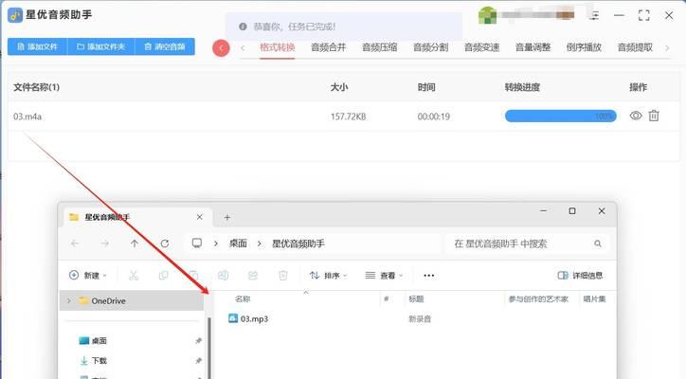The height and width of the screenshot is (379, 686).
Task: Sort by the 唱片集 column header
Action: tap(594, 298)
